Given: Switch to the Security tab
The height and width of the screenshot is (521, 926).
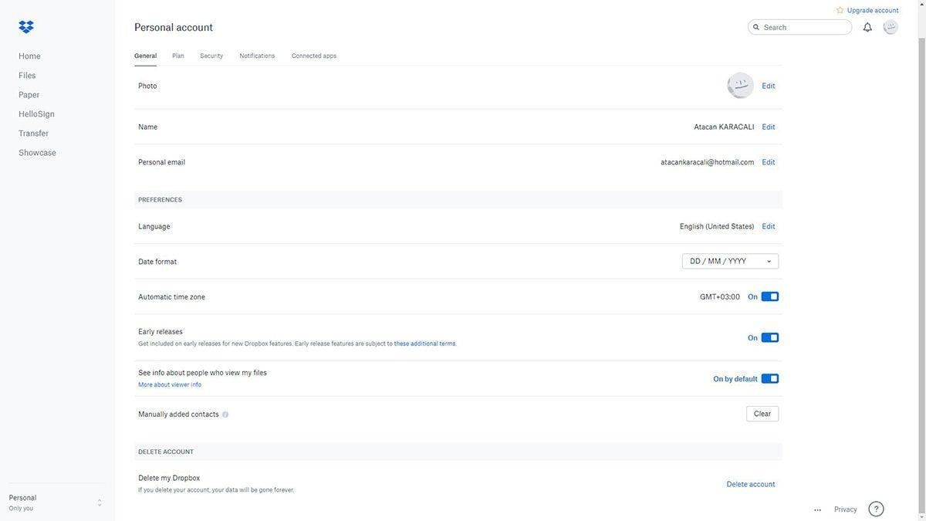Looking at the screenshot, I should coord(211,56).
